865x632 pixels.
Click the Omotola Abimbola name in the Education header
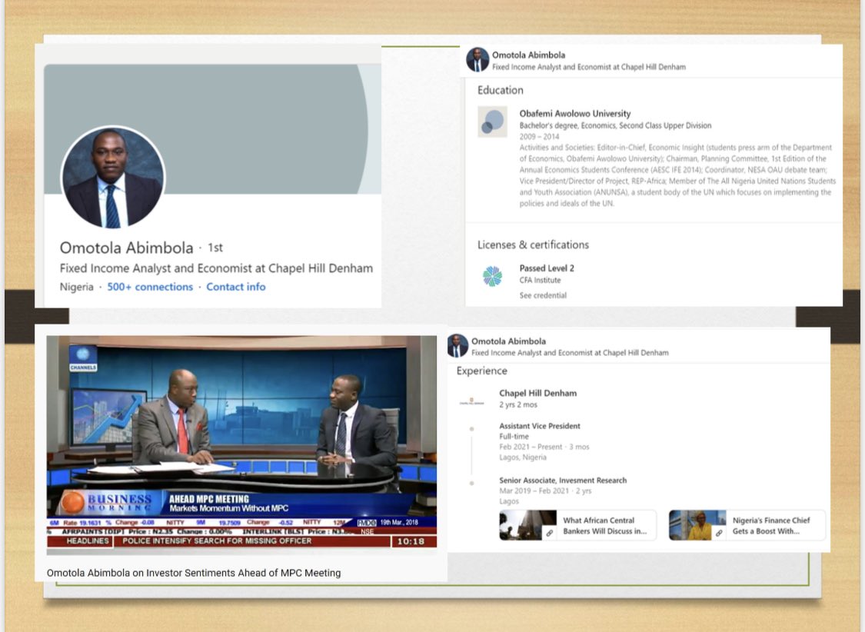[528, 55]
